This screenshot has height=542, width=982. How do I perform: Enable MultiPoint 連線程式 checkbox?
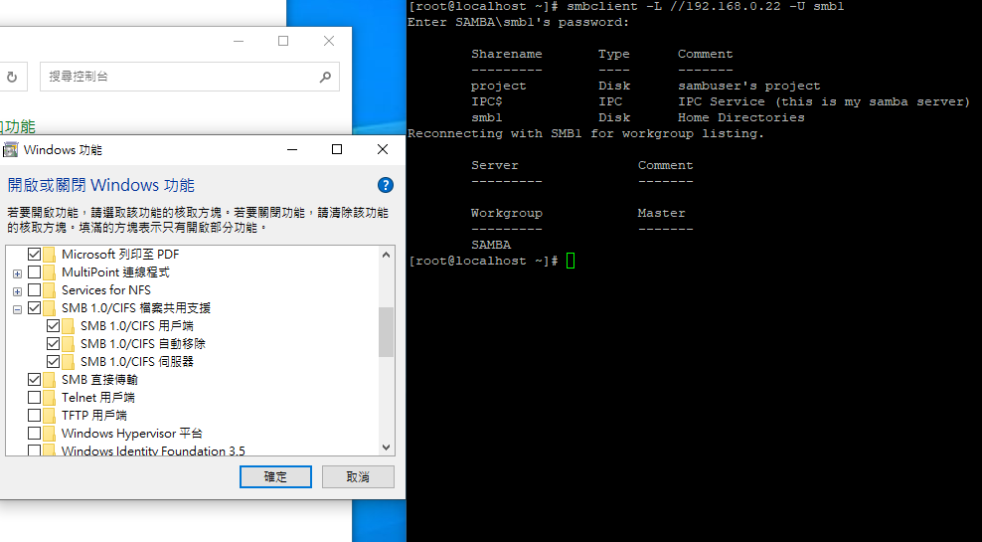(x=35, y=271)
